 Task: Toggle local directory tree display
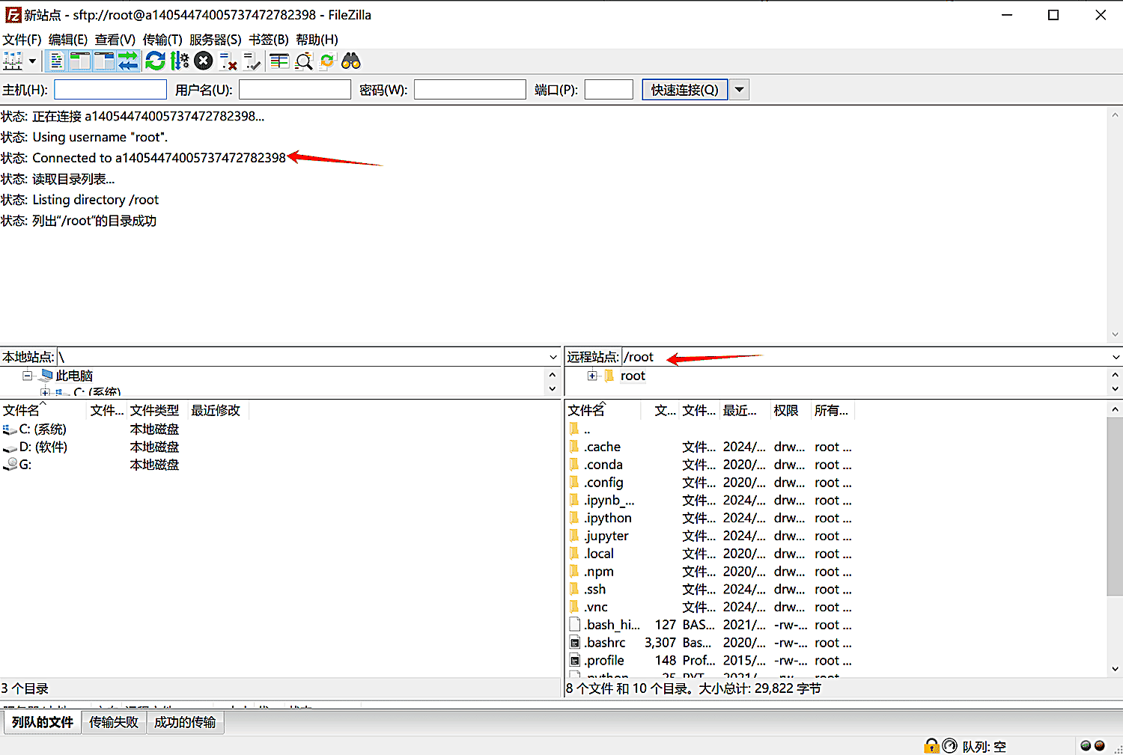(x=80, y=61)
